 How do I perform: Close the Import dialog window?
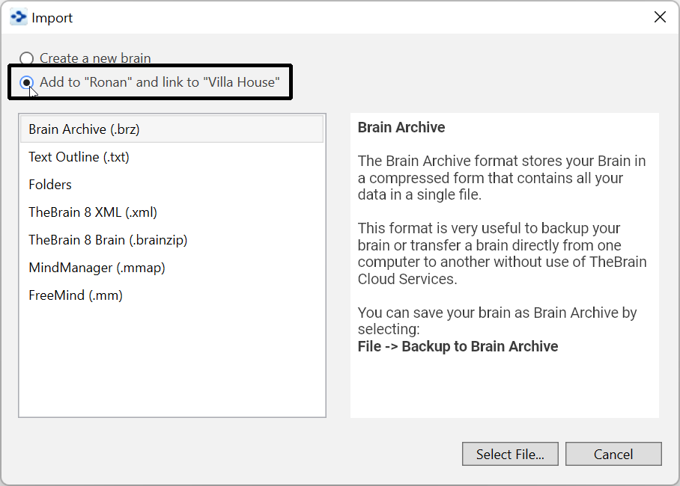[660, 17]
